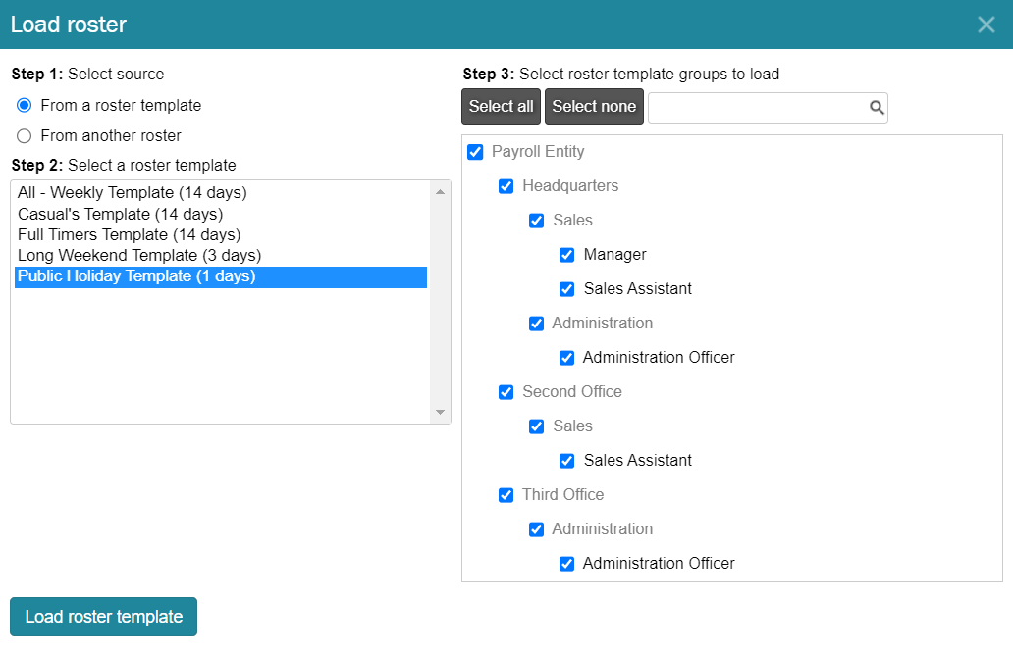This screenshot has width=1013, height=651.
Task: Uncheck the Payroll Entity checkbox
Action: click(475, 152)
